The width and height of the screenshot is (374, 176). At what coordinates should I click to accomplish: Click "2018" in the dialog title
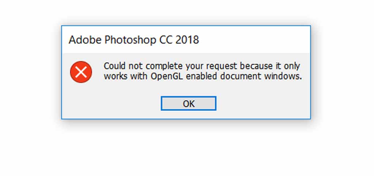(187, 40)
